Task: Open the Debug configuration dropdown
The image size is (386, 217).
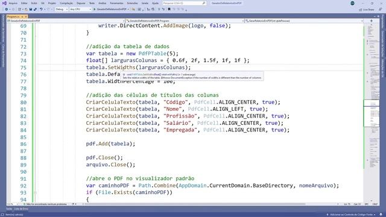Action: 62,10
